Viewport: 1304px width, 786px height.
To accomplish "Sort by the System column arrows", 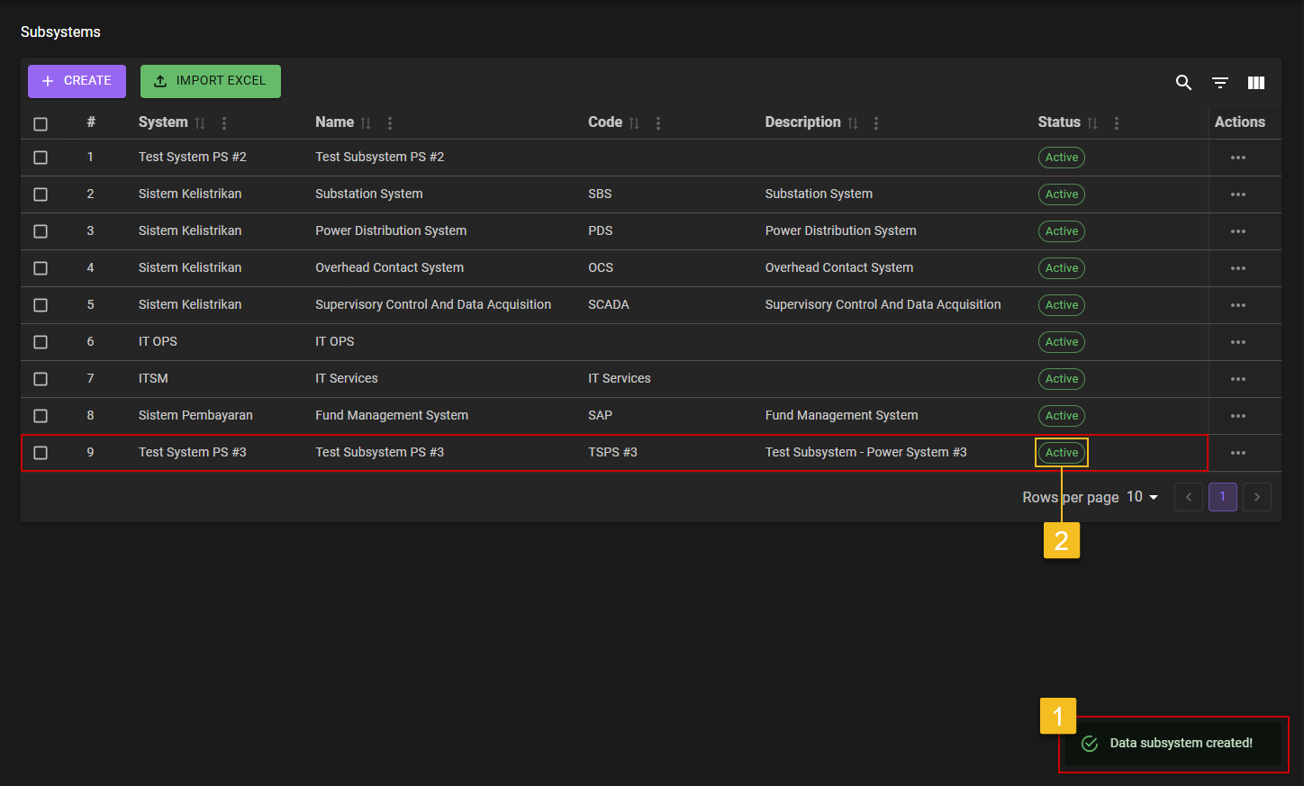I will 200,123.
